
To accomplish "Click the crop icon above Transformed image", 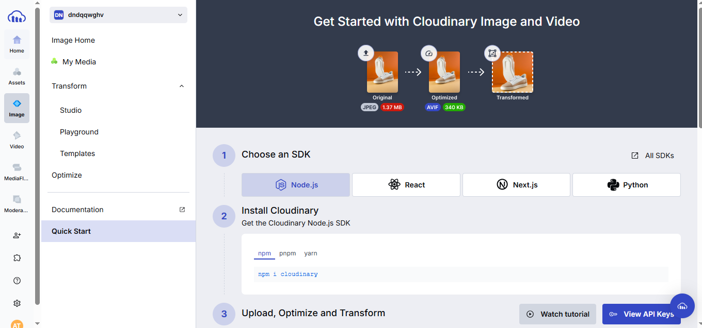I will click(x=492, y=53).
